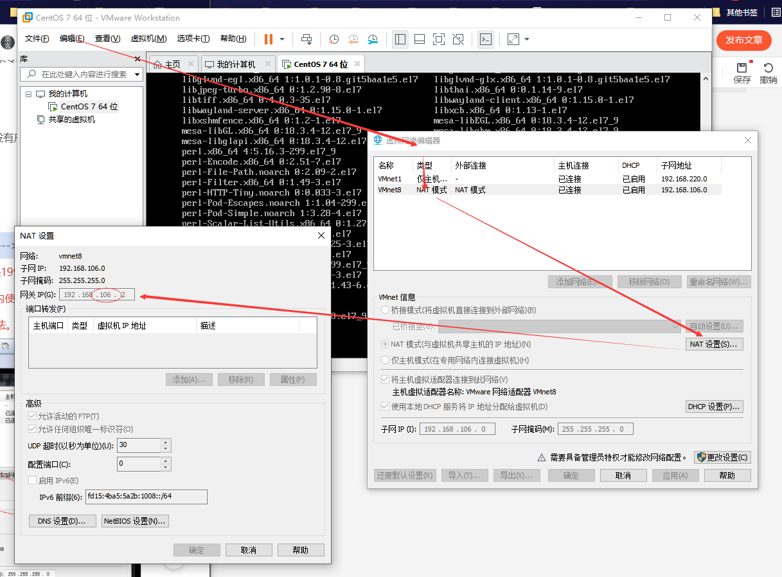Open the 帮助(H) menu
The image size is (782, 577).
click(233, 39)
